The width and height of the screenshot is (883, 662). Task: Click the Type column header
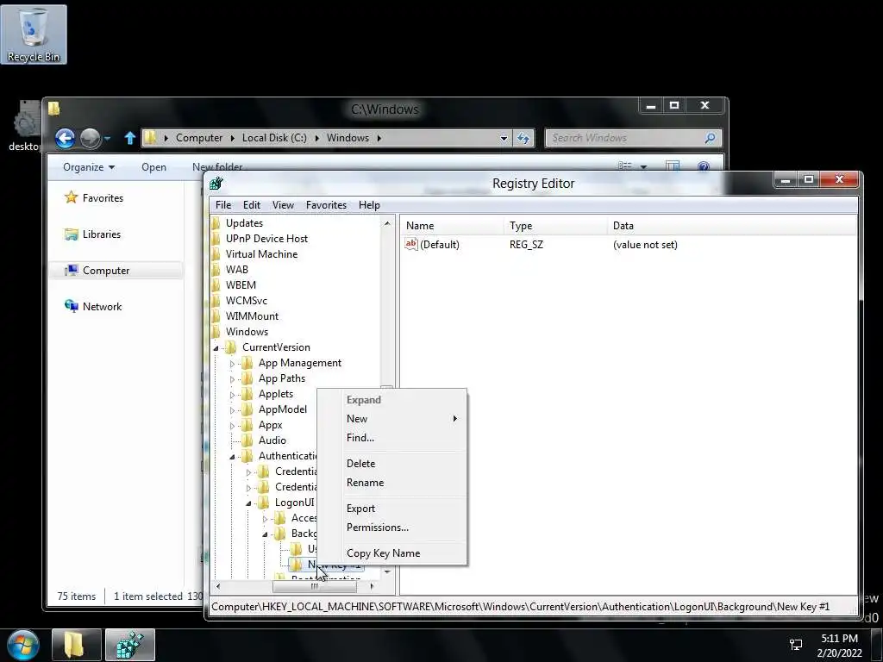[x=556, y=226]
